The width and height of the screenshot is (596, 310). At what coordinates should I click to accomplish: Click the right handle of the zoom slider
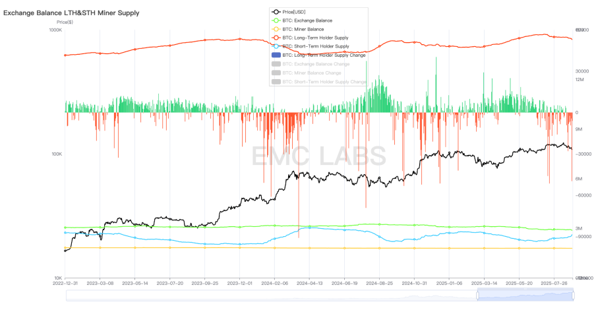pyautogui.click(x=572, y=295)
